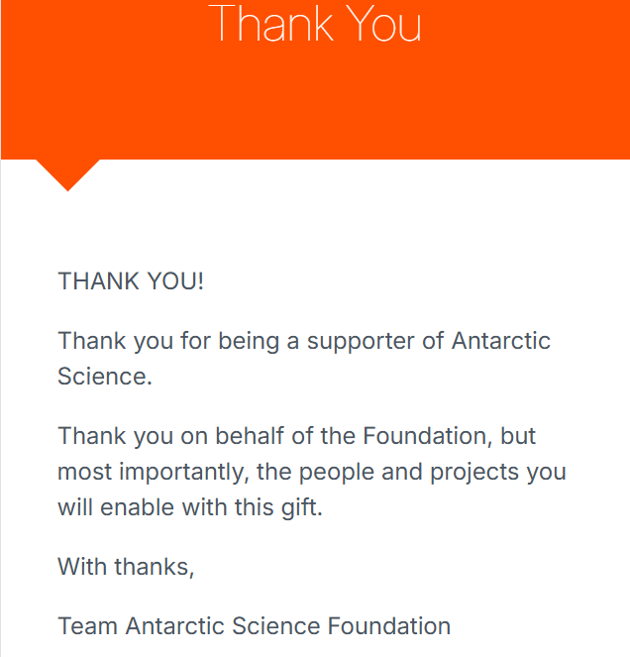Click the orange downward pointer triangle

click(x=67, y=171)
